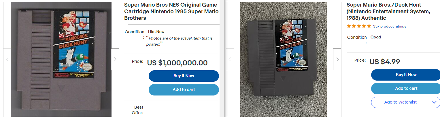Click the Add to Watchlist button

(x=400, y=102)
